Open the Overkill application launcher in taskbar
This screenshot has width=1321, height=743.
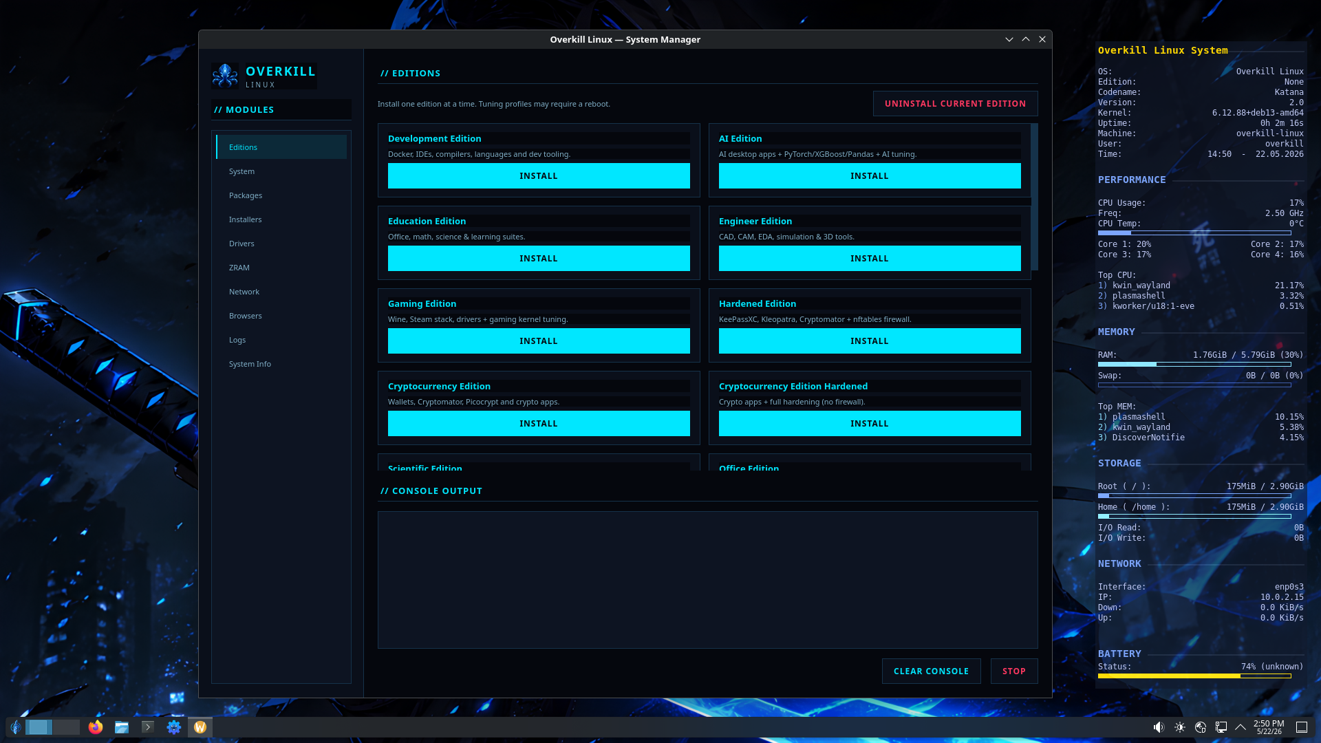[15, 727]
